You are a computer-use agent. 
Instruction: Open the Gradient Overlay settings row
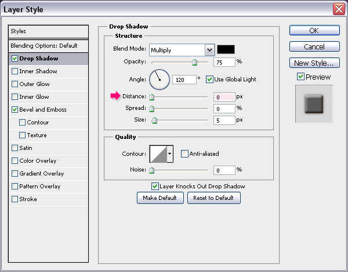coord(48,174)
